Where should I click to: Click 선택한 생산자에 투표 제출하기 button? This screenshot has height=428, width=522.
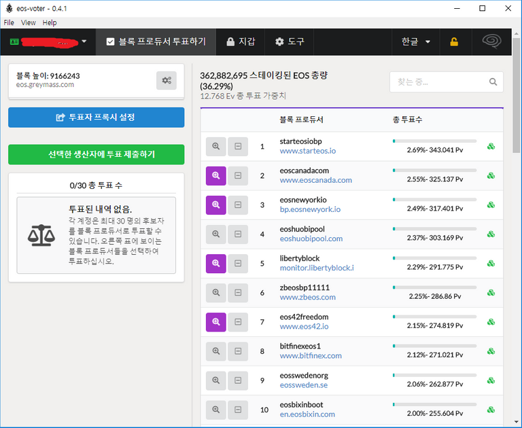click(x=97, y=154)
